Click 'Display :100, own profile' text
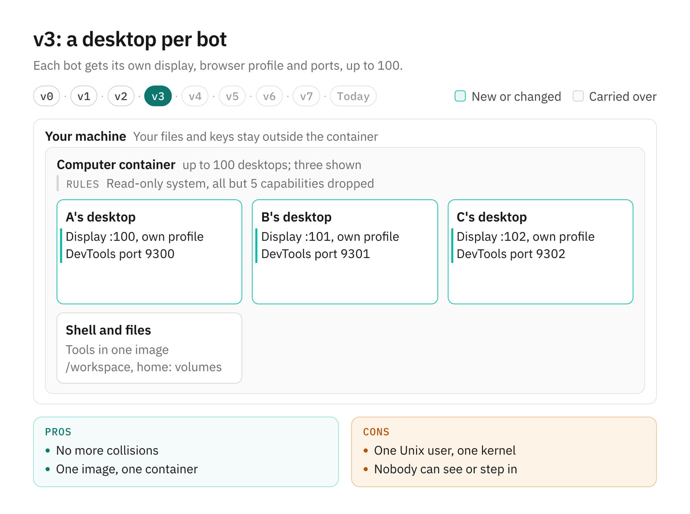Screen dimensions: 690x514 tap(135, 237)
